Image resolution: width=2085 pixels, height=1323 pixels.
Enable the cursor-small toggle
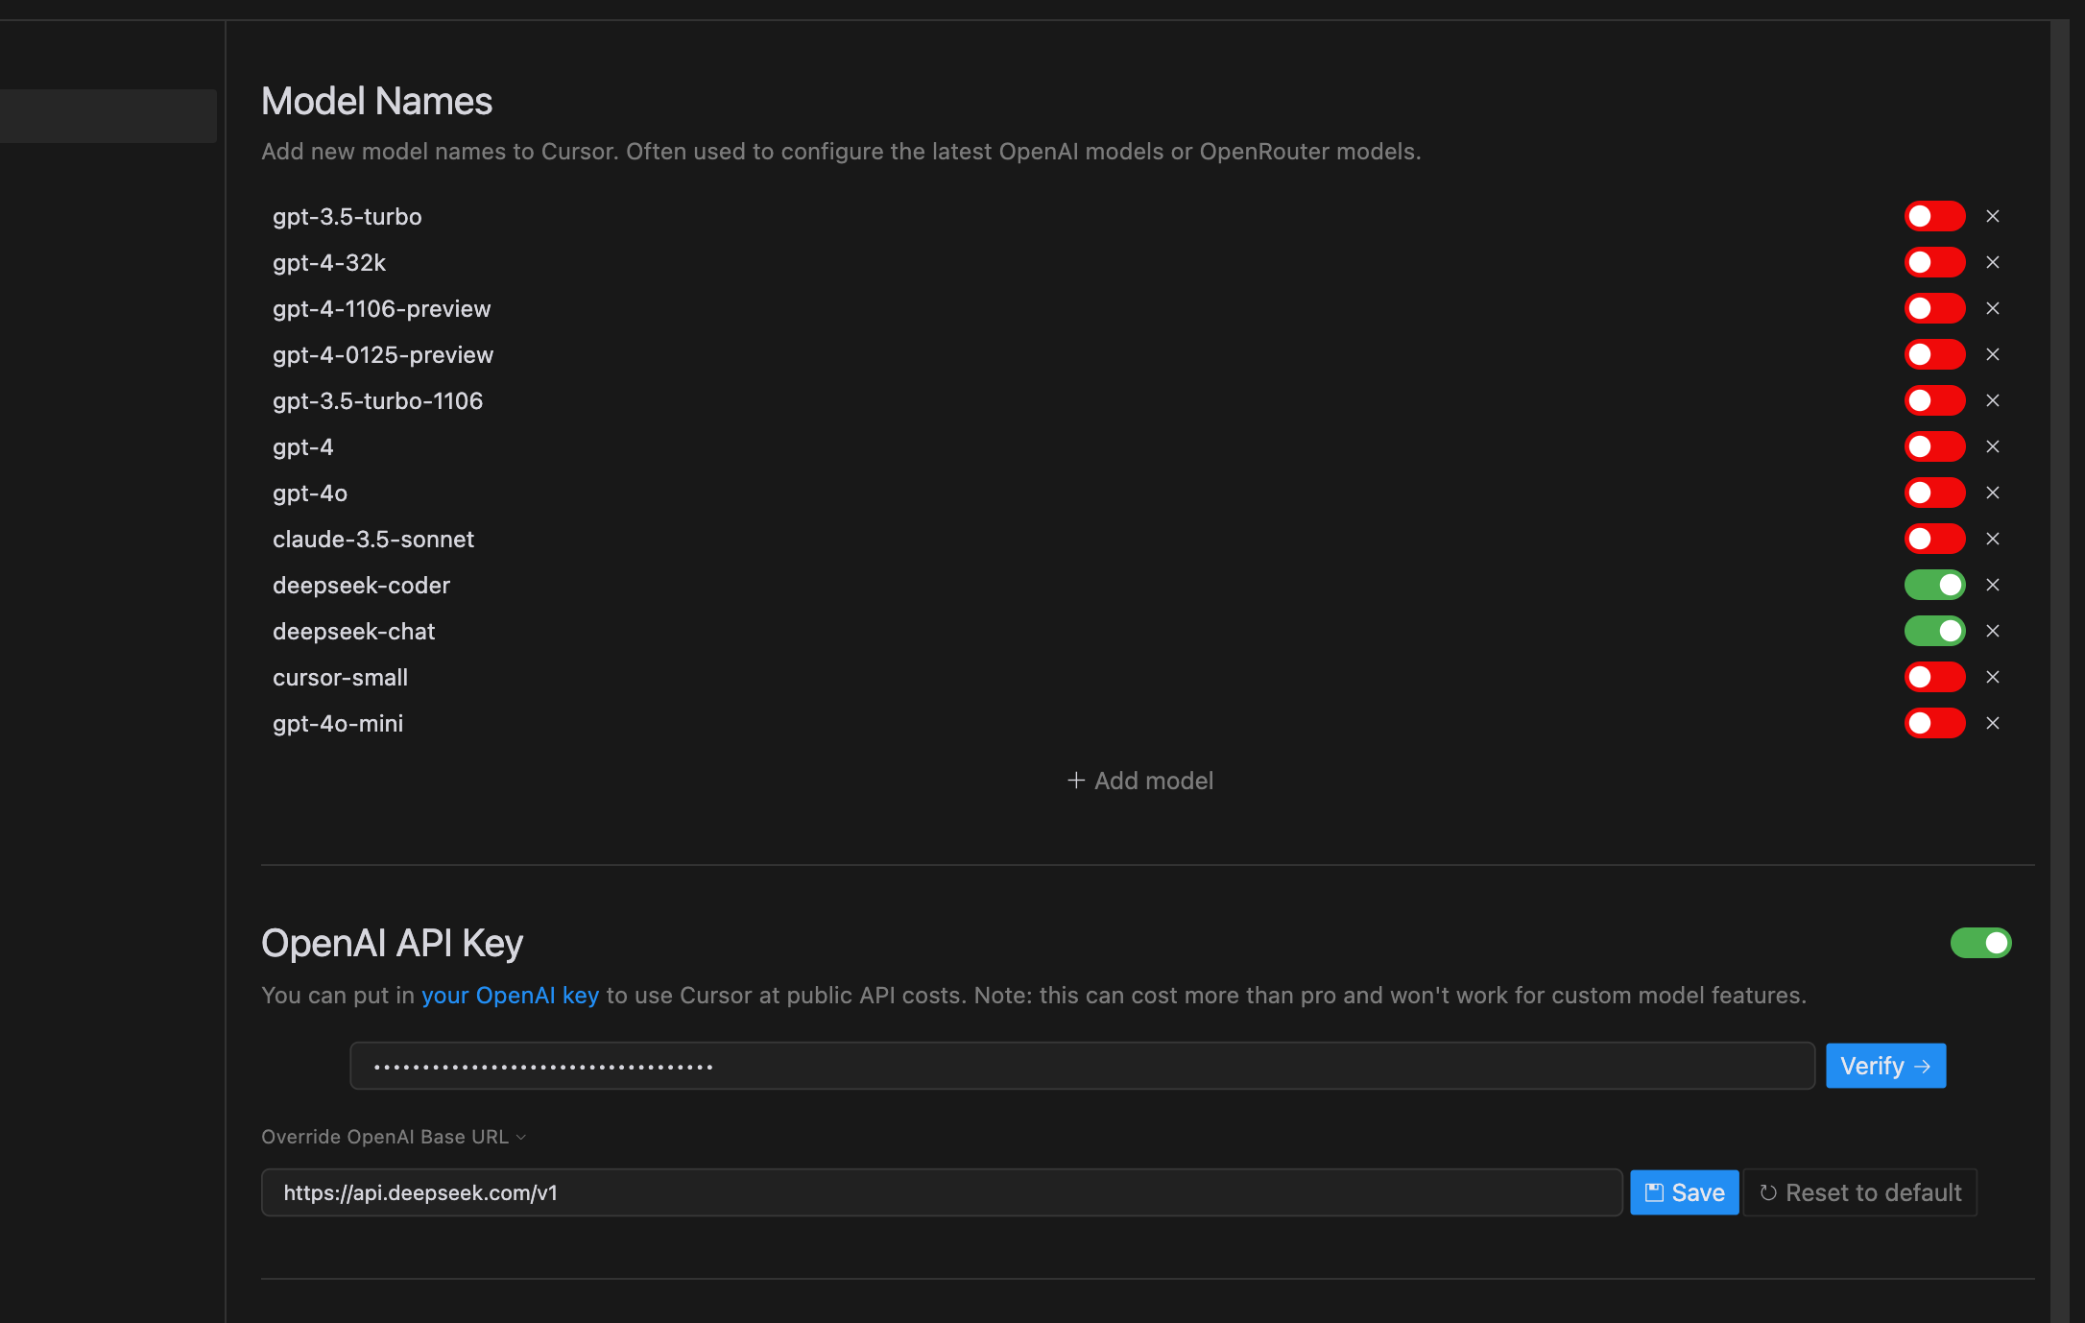click(1934, 677)
